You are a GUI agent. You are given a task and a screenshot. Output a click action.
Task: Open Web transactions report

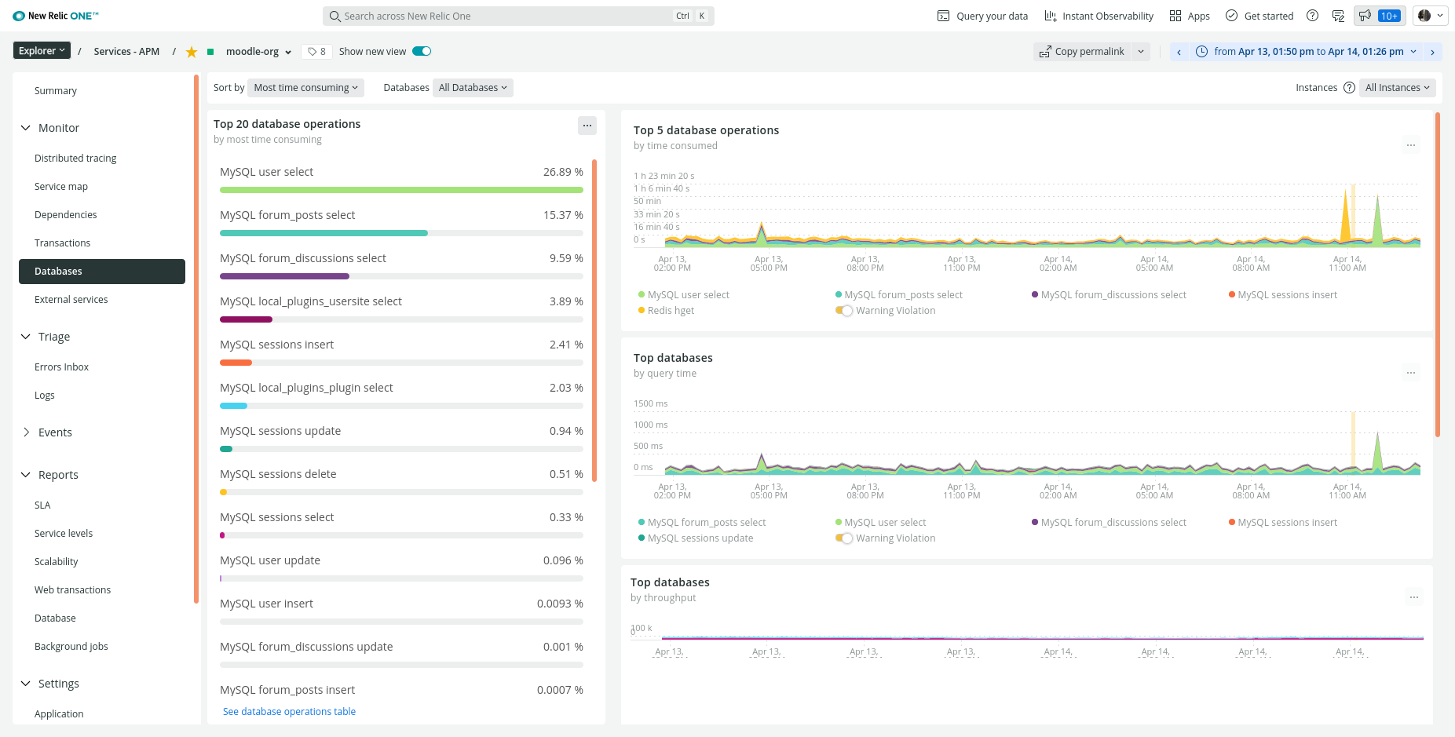pos(73,590)
